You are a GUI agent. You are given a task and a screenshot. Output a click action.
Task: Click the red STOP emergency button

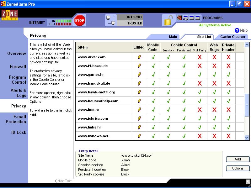point(80,21)
